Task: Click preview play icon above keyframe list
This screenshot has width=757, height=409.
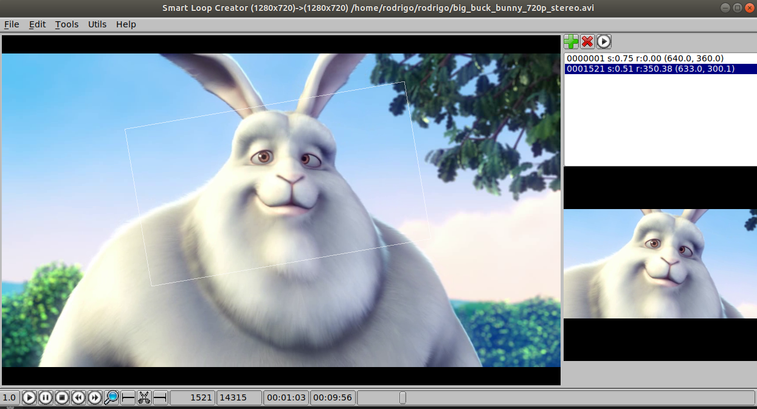Action: (603, 41)
